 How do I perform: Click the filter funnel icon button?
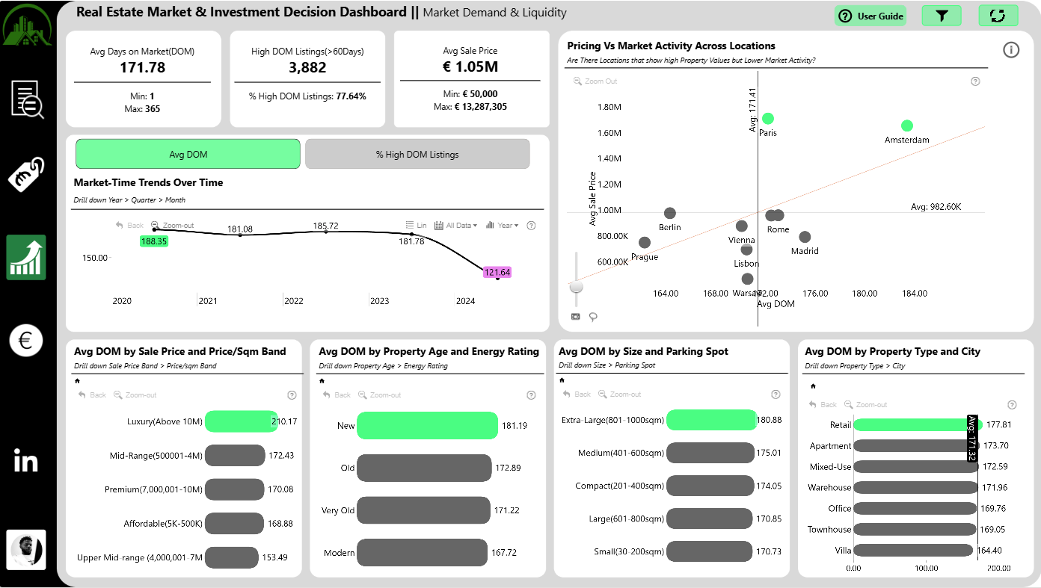tap(942, 16)
